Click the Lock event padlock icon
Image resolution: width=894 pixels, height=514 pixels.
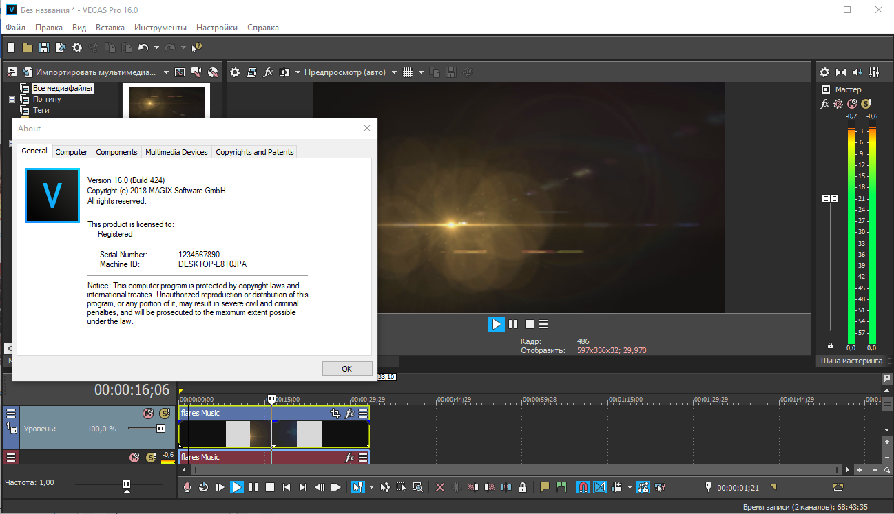(523, 487)
